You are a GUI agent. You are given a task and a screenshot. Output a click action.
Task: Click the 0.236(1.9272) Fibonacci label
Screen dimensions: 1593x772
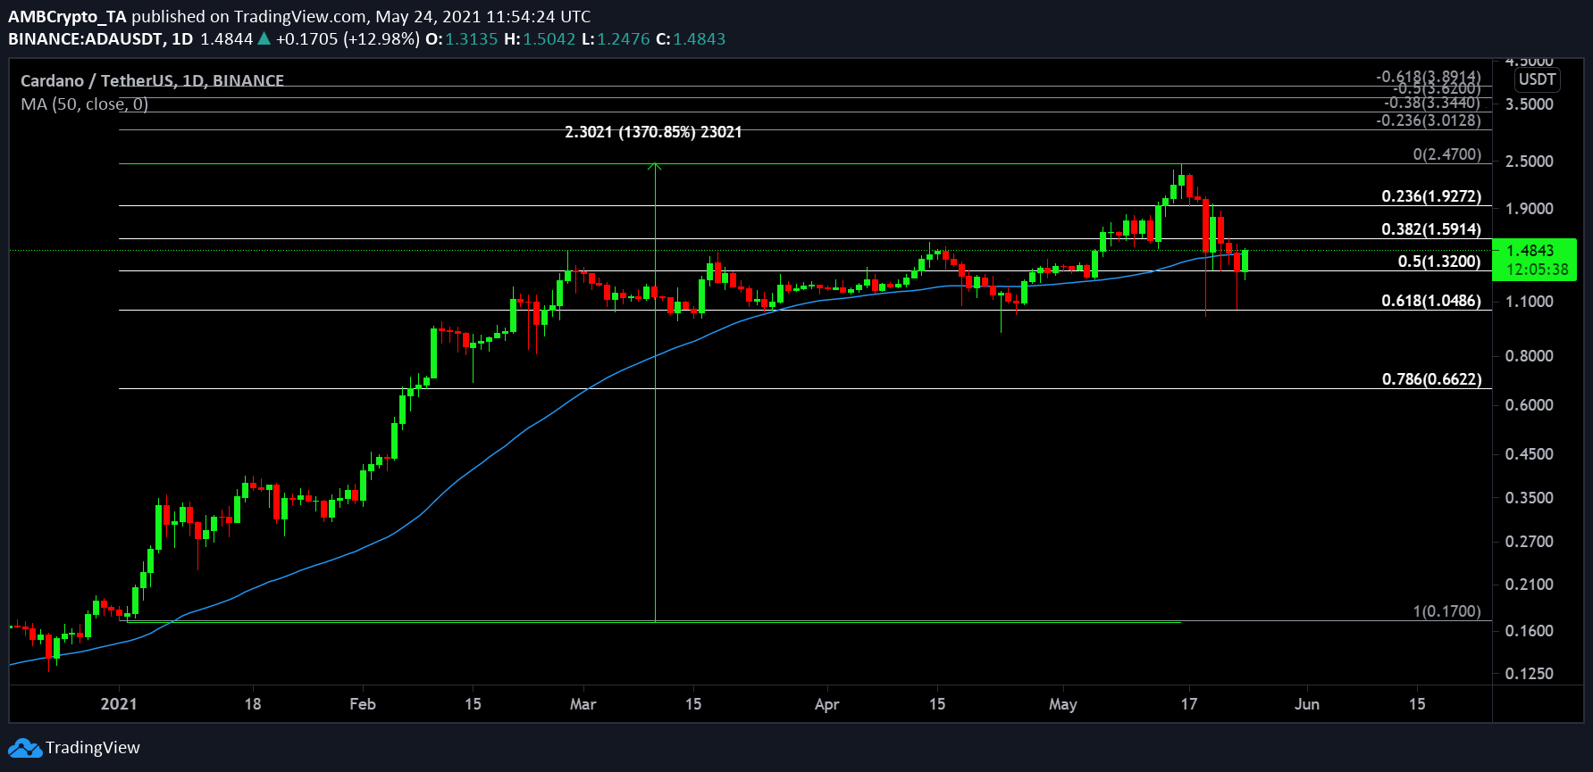1431,196
